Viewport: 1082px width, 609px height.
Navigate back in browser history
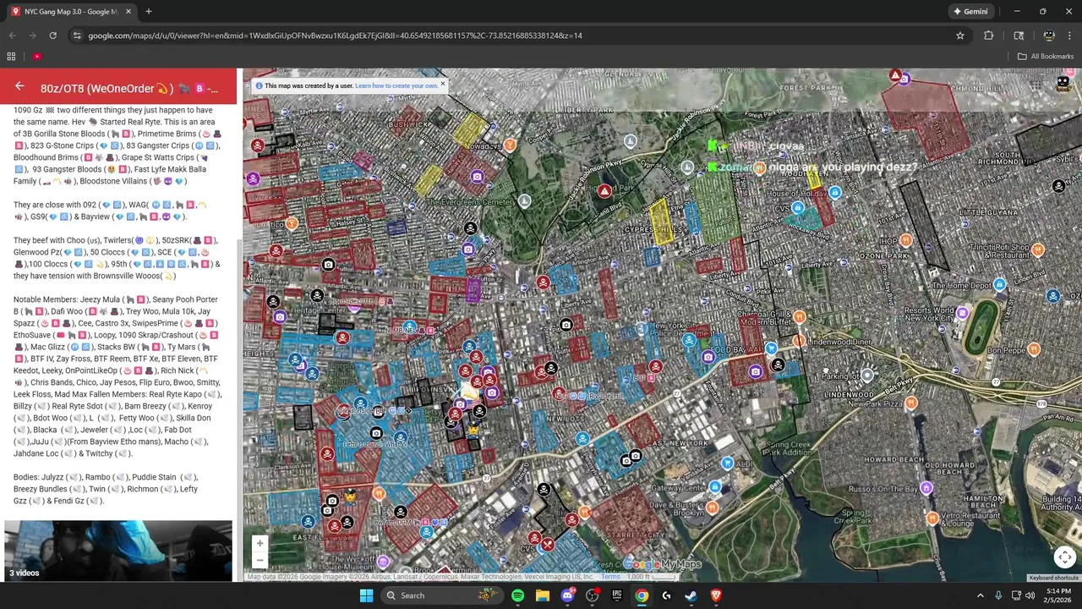click(x=12, y=36)
